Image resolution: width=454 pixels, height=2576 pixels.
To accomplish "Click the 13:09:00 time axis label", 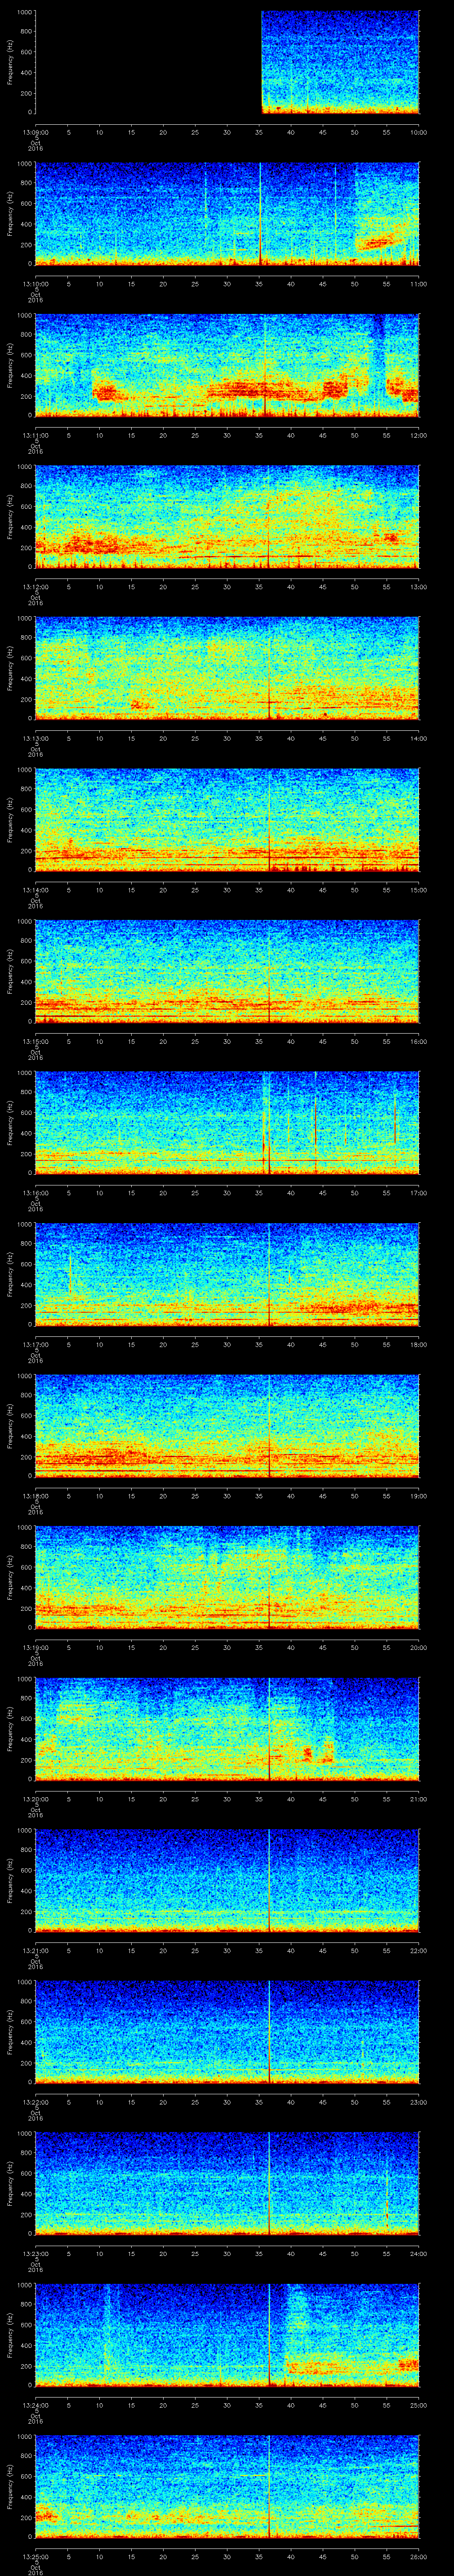I will pyautogui.click(x=35, y=132).
